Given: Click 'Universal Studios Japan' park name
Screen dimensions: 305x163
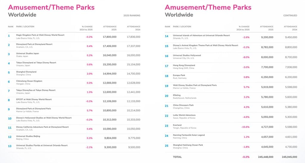Looking at the screenshot, I should coord(27,53).
